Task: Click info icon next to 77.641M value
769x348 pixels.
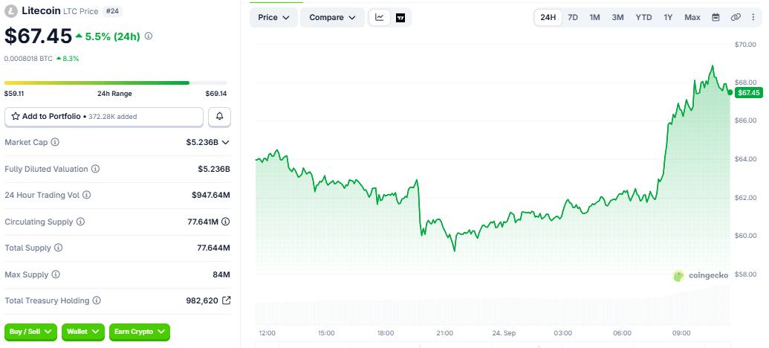Action: click(226, 222)
